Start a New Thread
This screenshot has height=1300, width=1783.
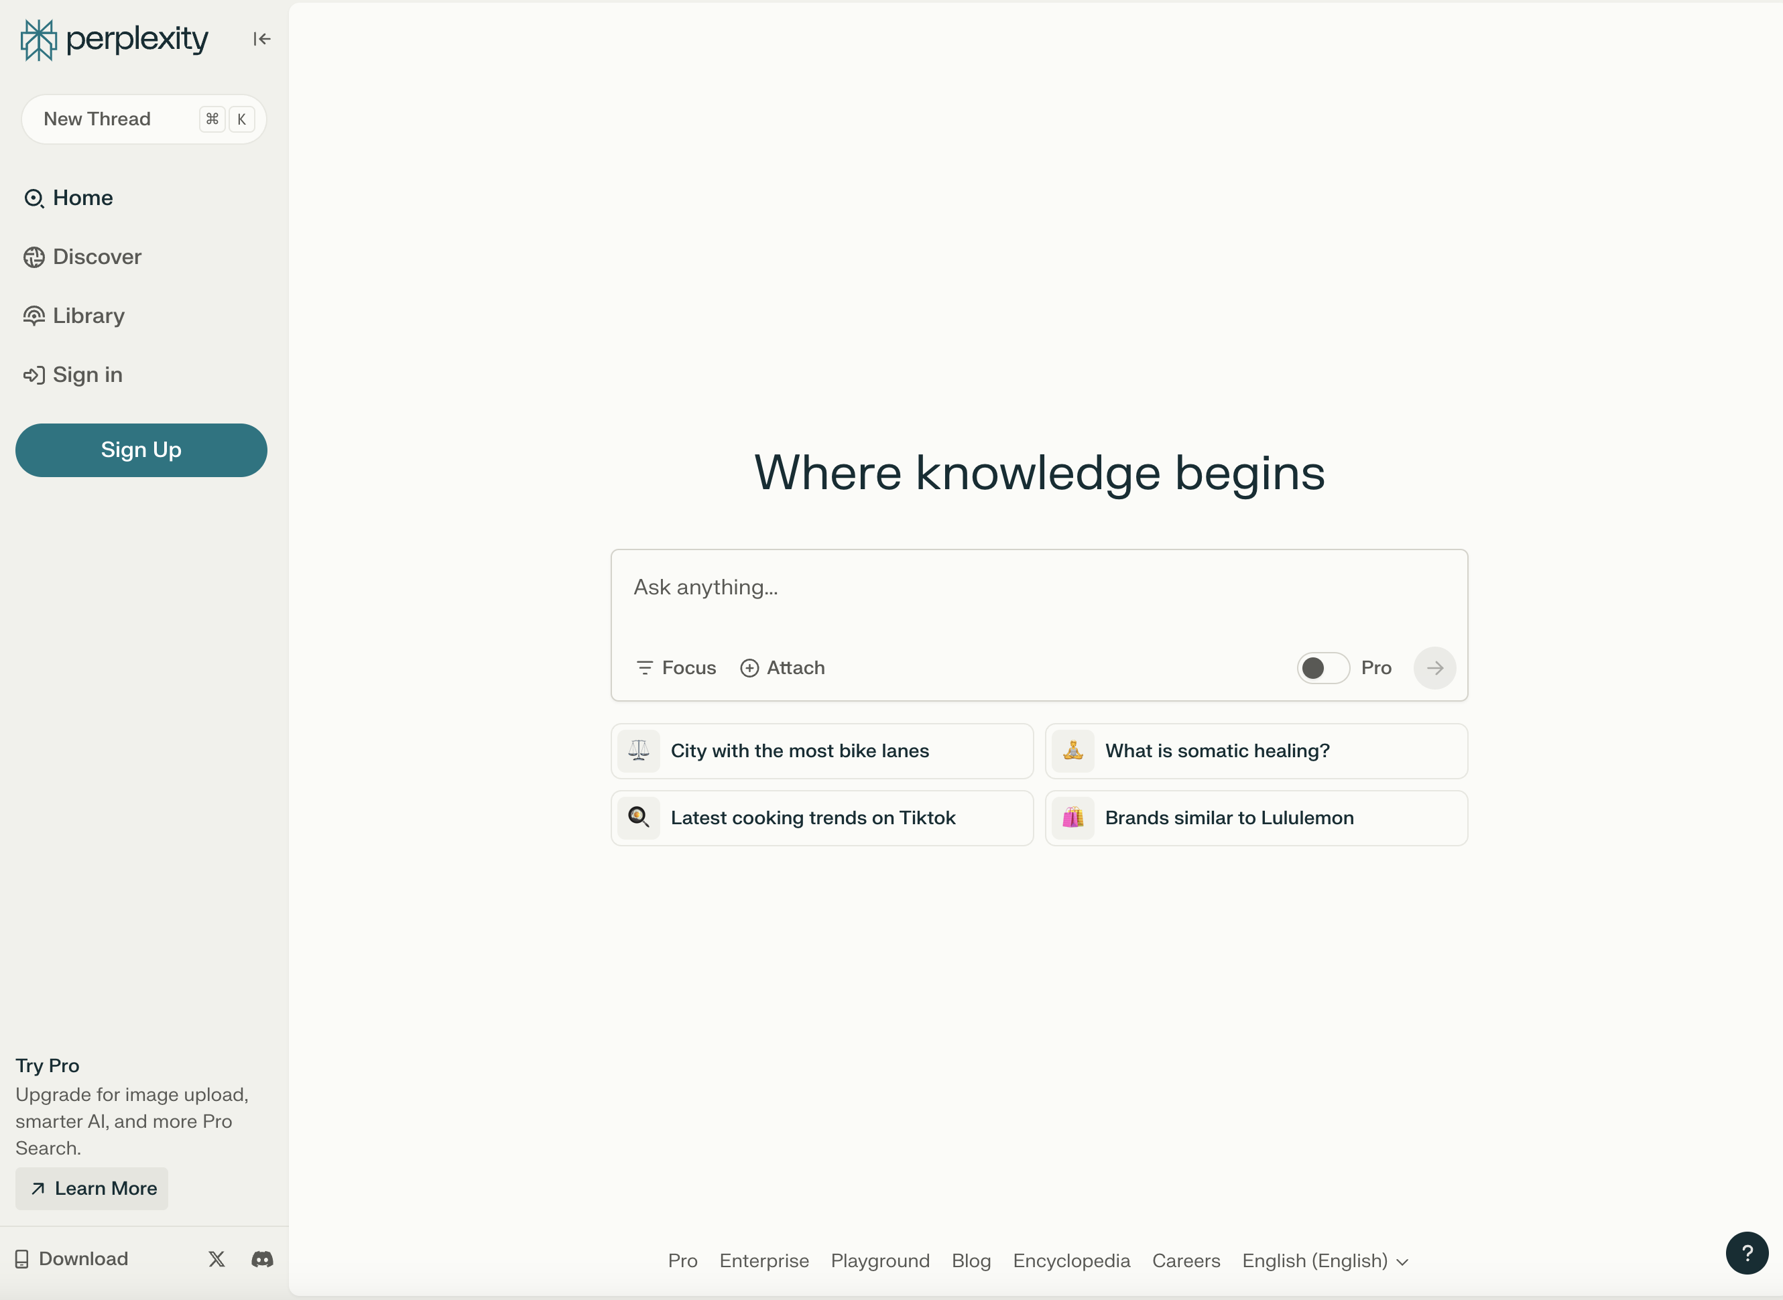tap(143, 119)
